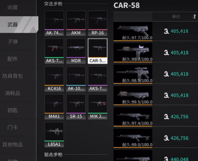Choose the 426,756 listing with 97.4 durability
Image resolution: width=198 pixels, height=161 pixels.
coord(156,117)
